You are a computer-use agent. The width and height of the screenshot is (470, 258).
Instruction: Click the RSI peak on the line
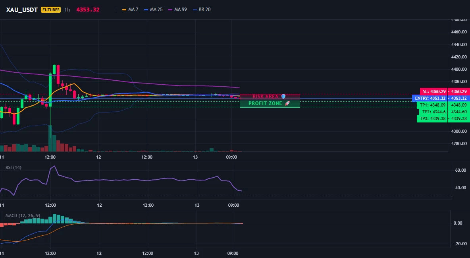54,166
